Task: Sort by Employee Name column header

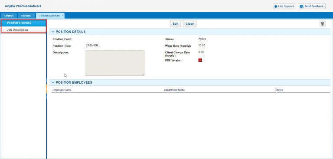Action: pos(62,90)
